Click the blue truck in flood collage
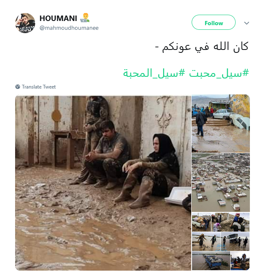This screenshot has height=274, width=265. point(213,261)
